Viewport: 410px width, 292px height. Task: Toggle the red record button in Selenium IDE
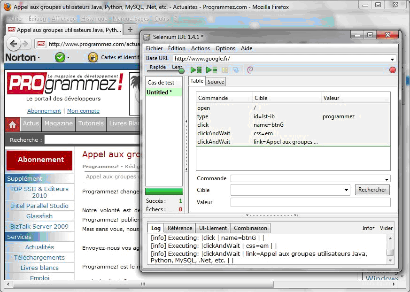[x=392, y=70]
